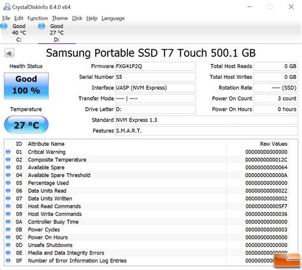Image resolution: width=302 pixels, height=270 pixels.
Task: Select the Unsafe Shutdowns attribute name
Action: 50,245
